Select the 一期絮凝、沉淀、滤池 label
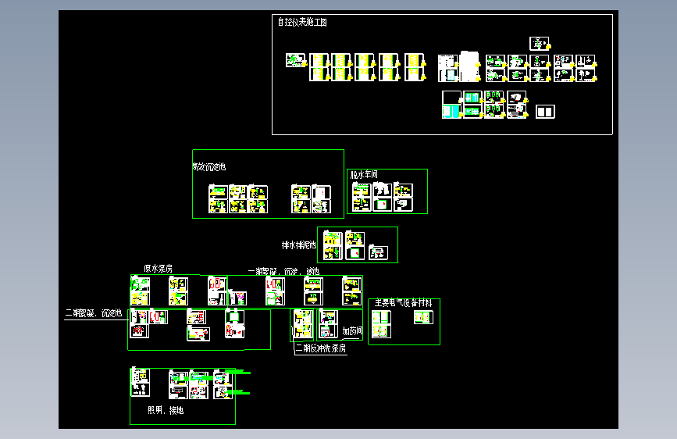677x439 pixels. [283, 271]
